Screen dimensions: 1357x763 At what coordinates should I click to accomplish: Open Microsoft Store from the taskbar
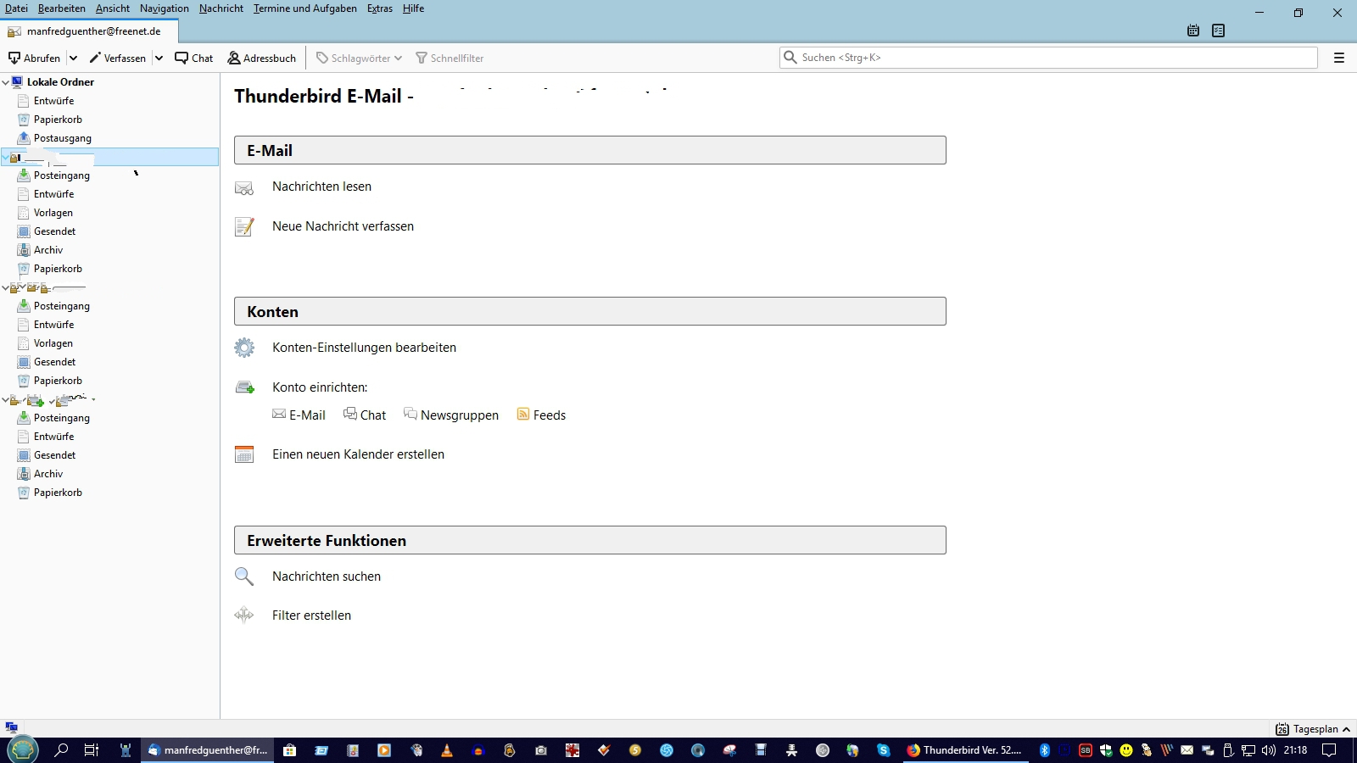289,750
